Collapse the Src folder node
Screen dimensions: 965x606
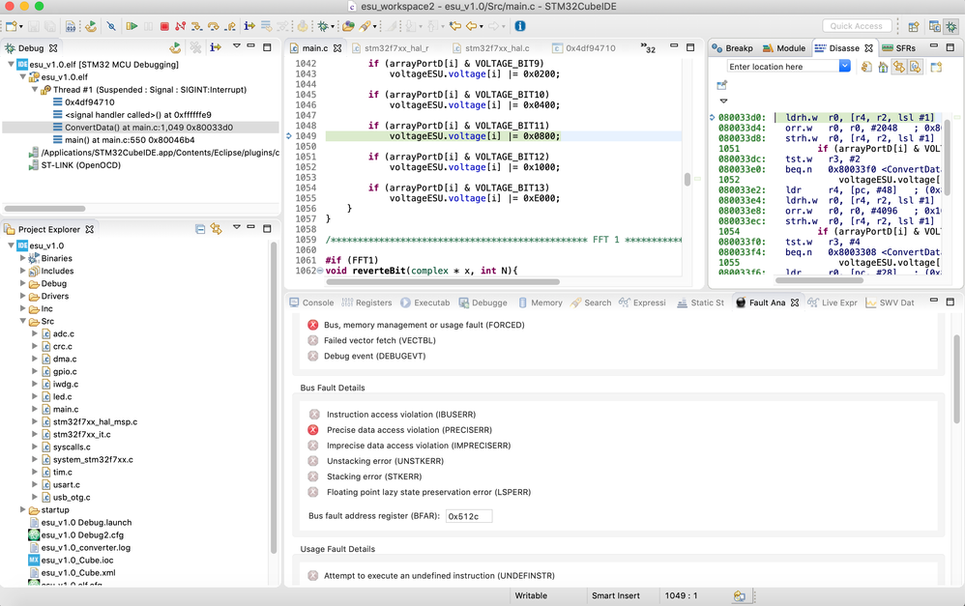[x=23, y=321]
